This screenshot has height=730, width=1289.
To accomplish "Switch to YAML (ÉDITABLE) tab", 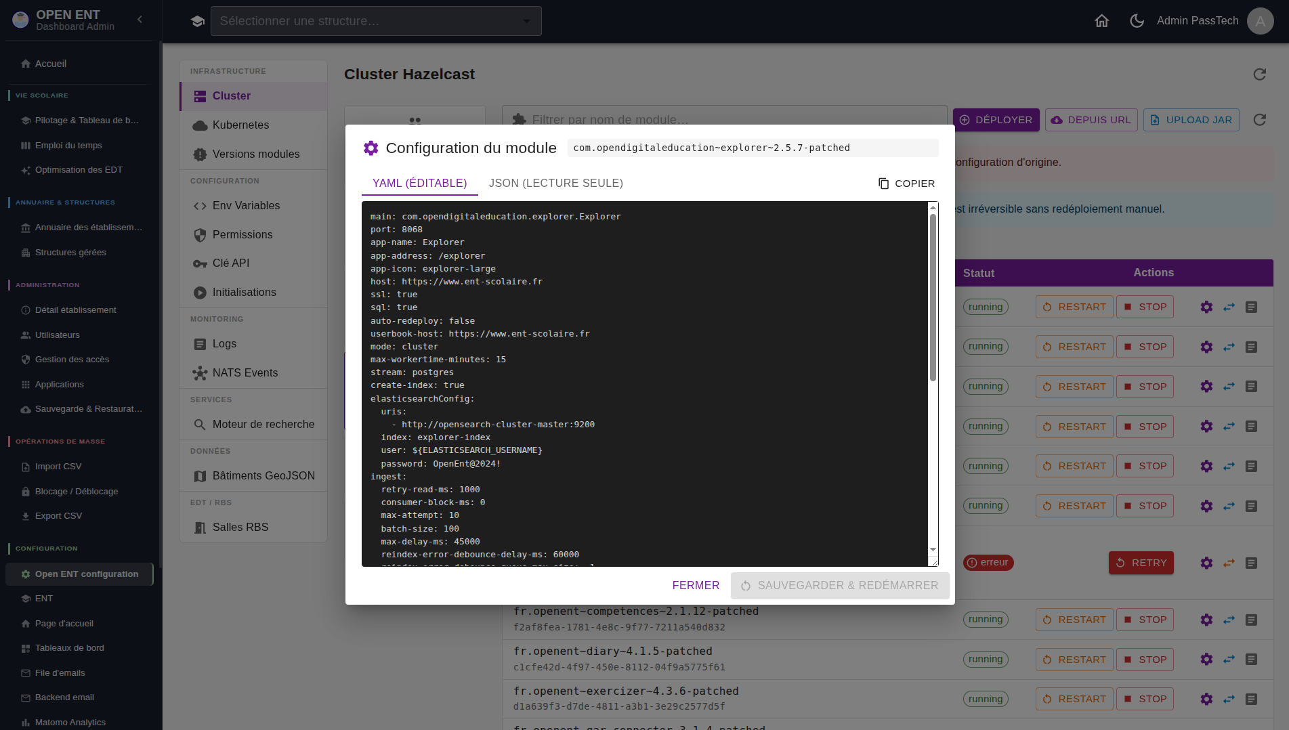I will 420,183.
